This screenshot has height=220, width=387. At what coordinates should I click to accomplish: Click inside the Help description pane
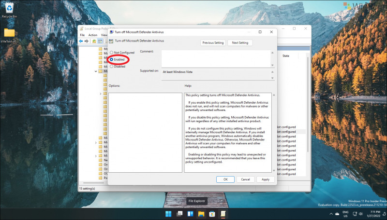point(227,132)
